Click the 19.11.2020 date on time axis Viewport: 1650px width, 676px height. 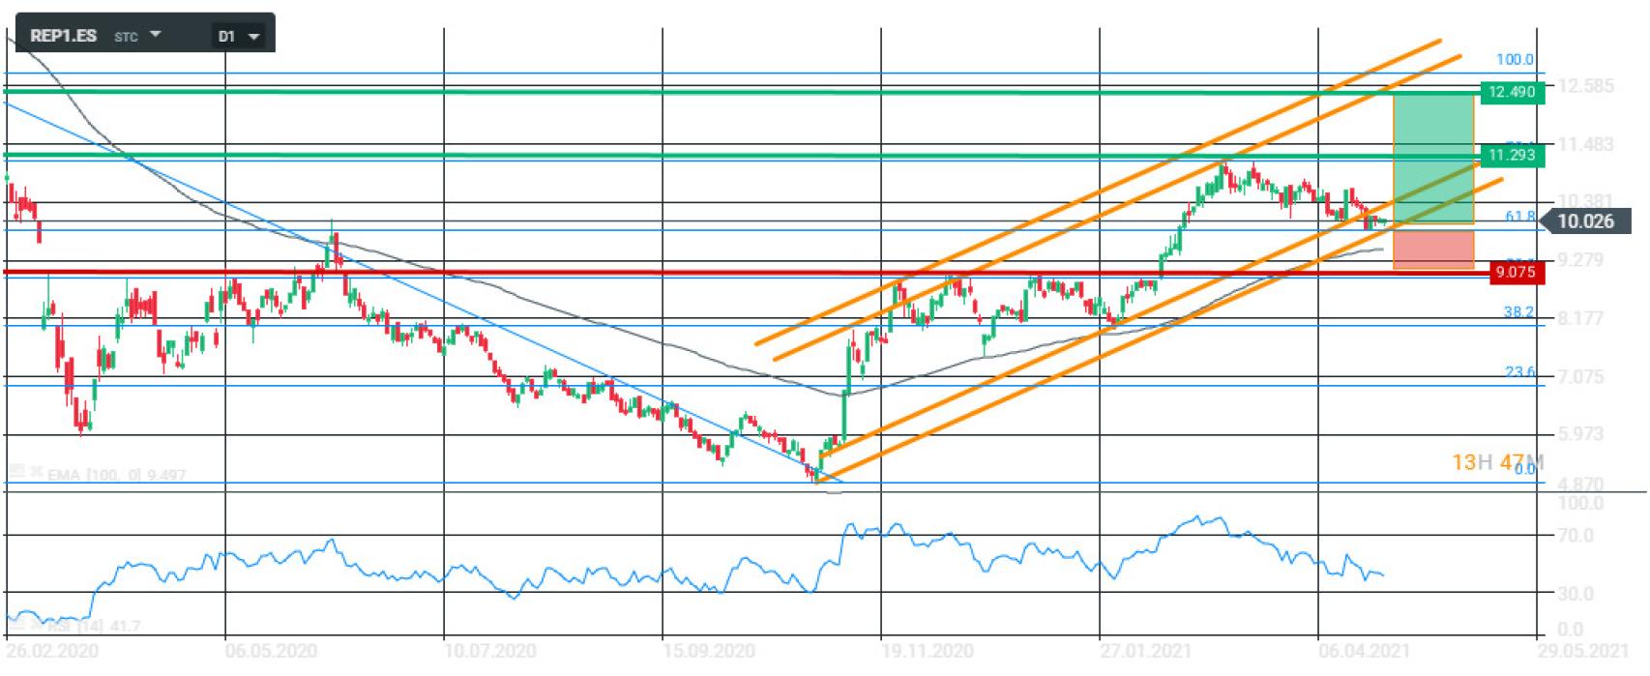coord(927,650)
